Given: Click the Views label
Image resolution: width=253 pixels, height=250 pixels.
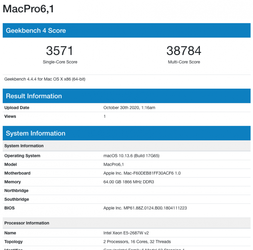Looking at the screenshot, I should 10,116.
